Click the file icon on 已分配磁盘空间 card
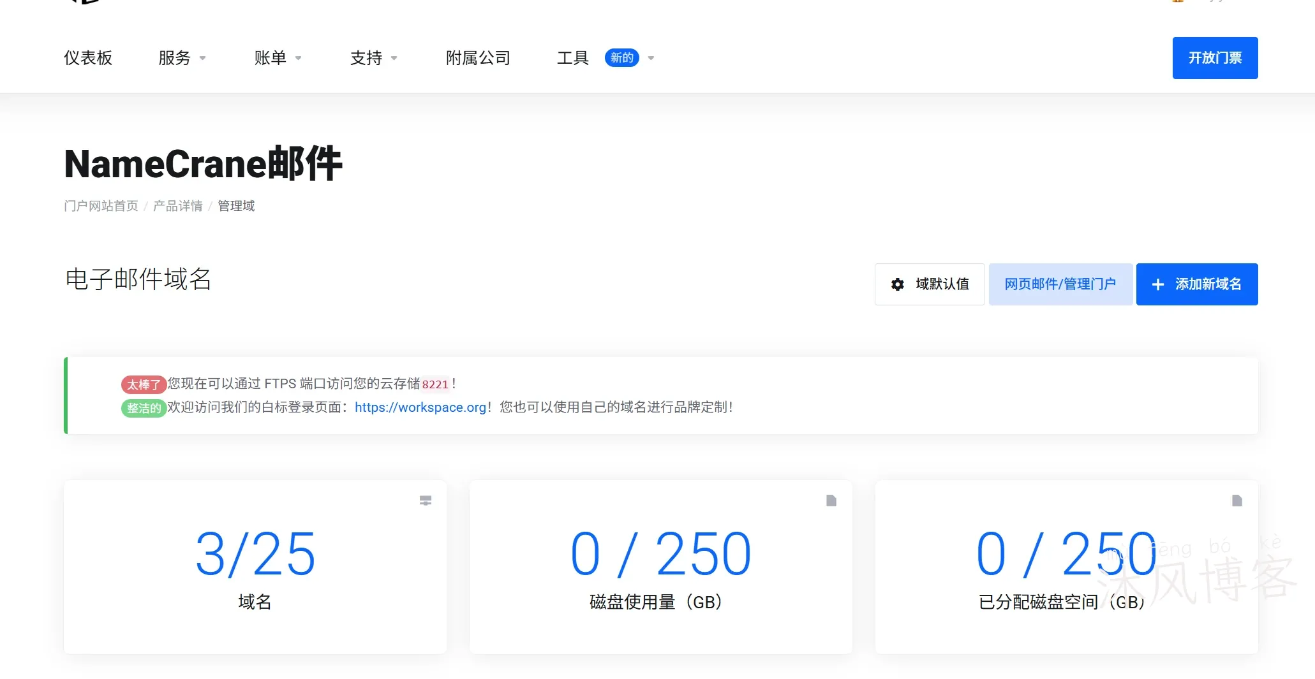Viewport: 1315px width, 679px height. click(1237, 500)
